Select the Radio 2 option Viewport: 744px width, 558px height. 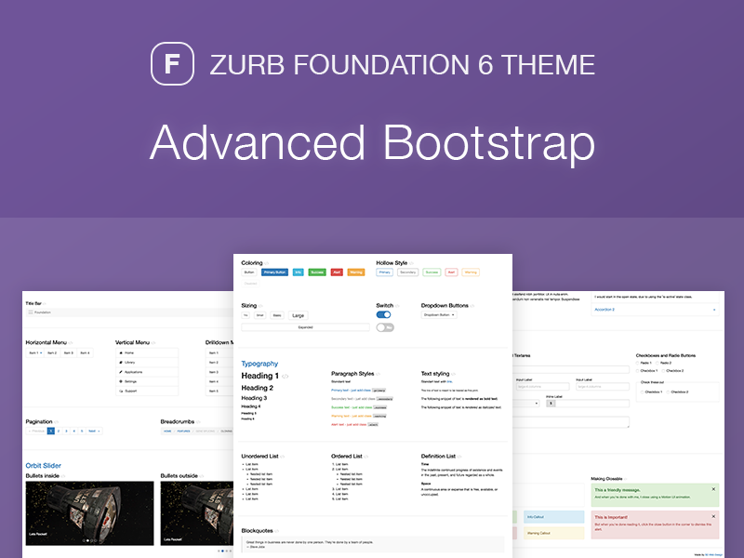click(x=658, y=363)
